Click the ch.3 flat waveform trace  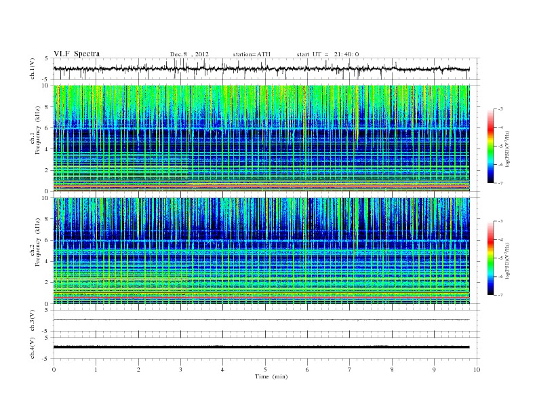262,320
